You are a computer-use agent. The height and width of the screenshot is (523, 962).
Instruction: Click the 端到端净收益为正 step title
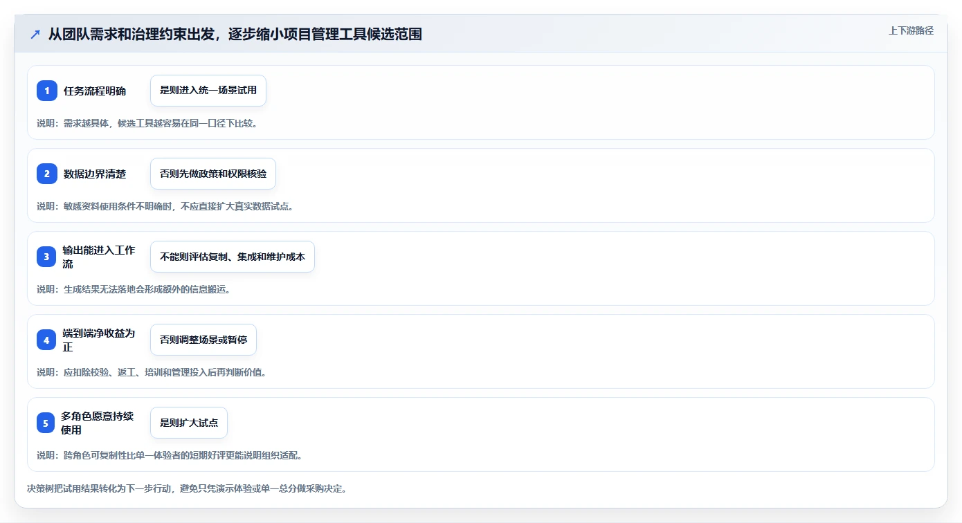98,340
